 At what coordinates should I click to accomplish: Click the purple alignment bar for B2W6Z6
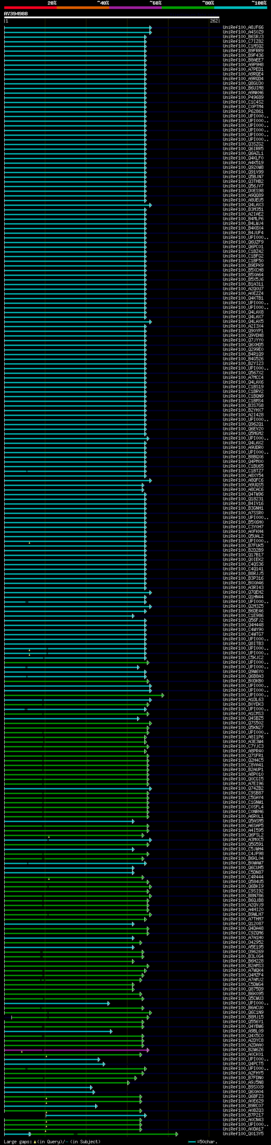coord(76,1050)
